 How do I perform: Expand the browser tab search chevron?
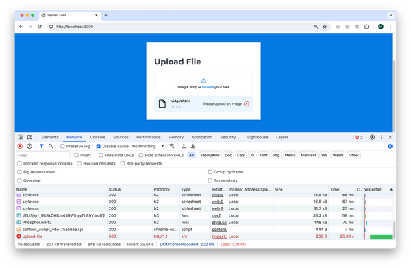(x=391, y=15)
